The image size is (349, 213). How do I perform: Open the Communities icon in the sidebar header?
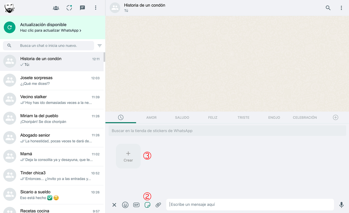[56, 8]
